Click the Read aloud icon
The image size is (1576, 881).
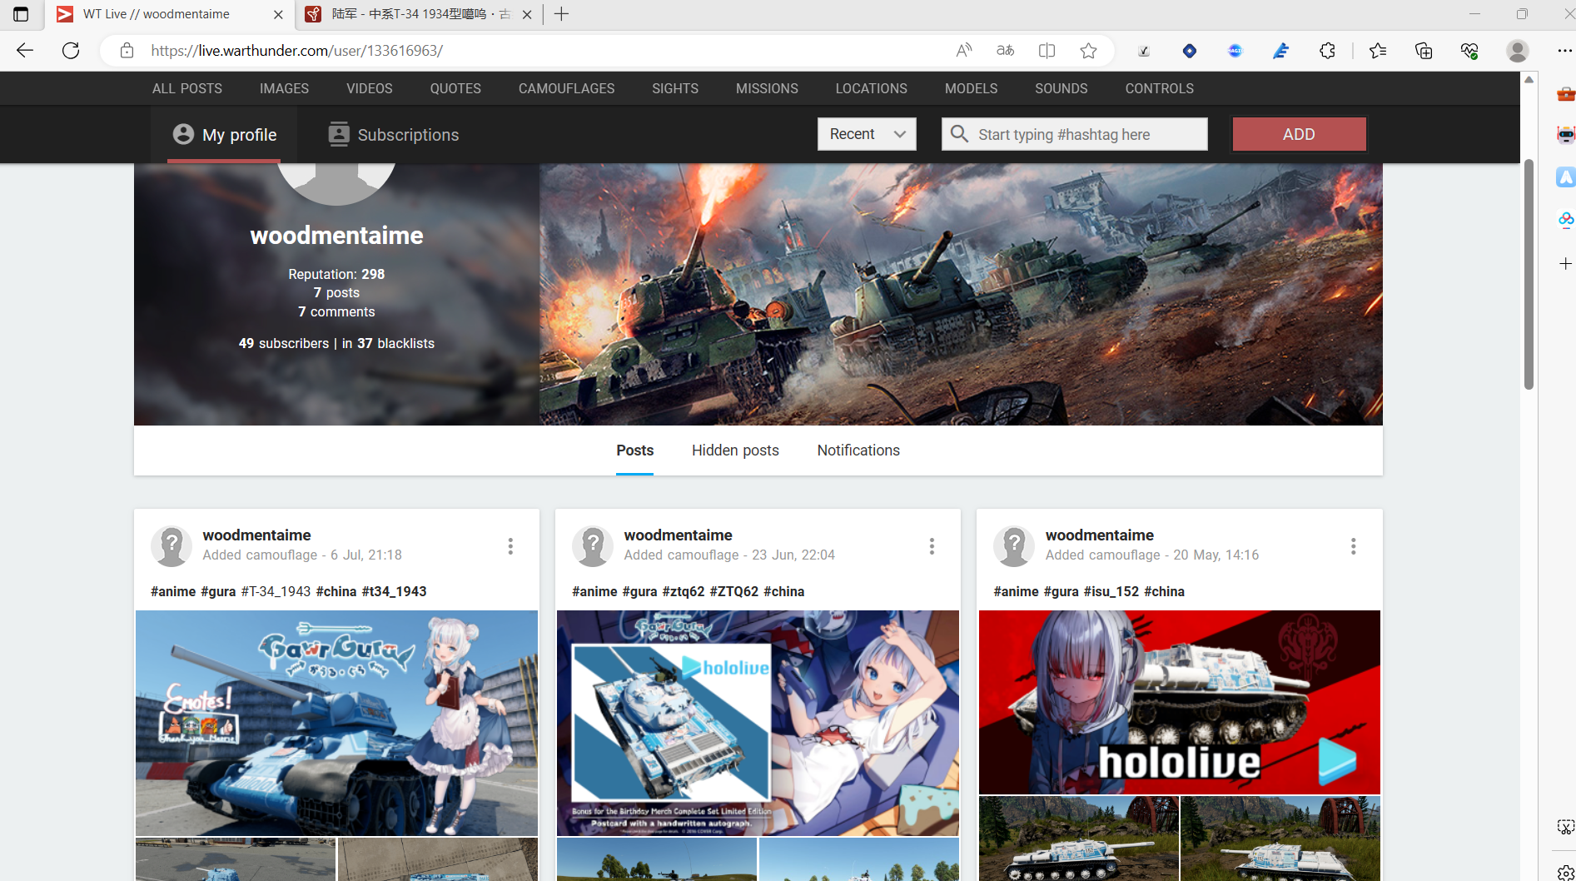pyautogui.click(x=963, y=51)
